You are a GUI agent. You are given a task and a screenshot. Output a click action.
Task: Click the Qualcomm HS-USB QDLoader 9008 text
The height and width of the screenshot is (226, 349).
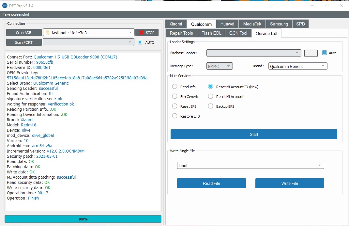pos(75,57)
